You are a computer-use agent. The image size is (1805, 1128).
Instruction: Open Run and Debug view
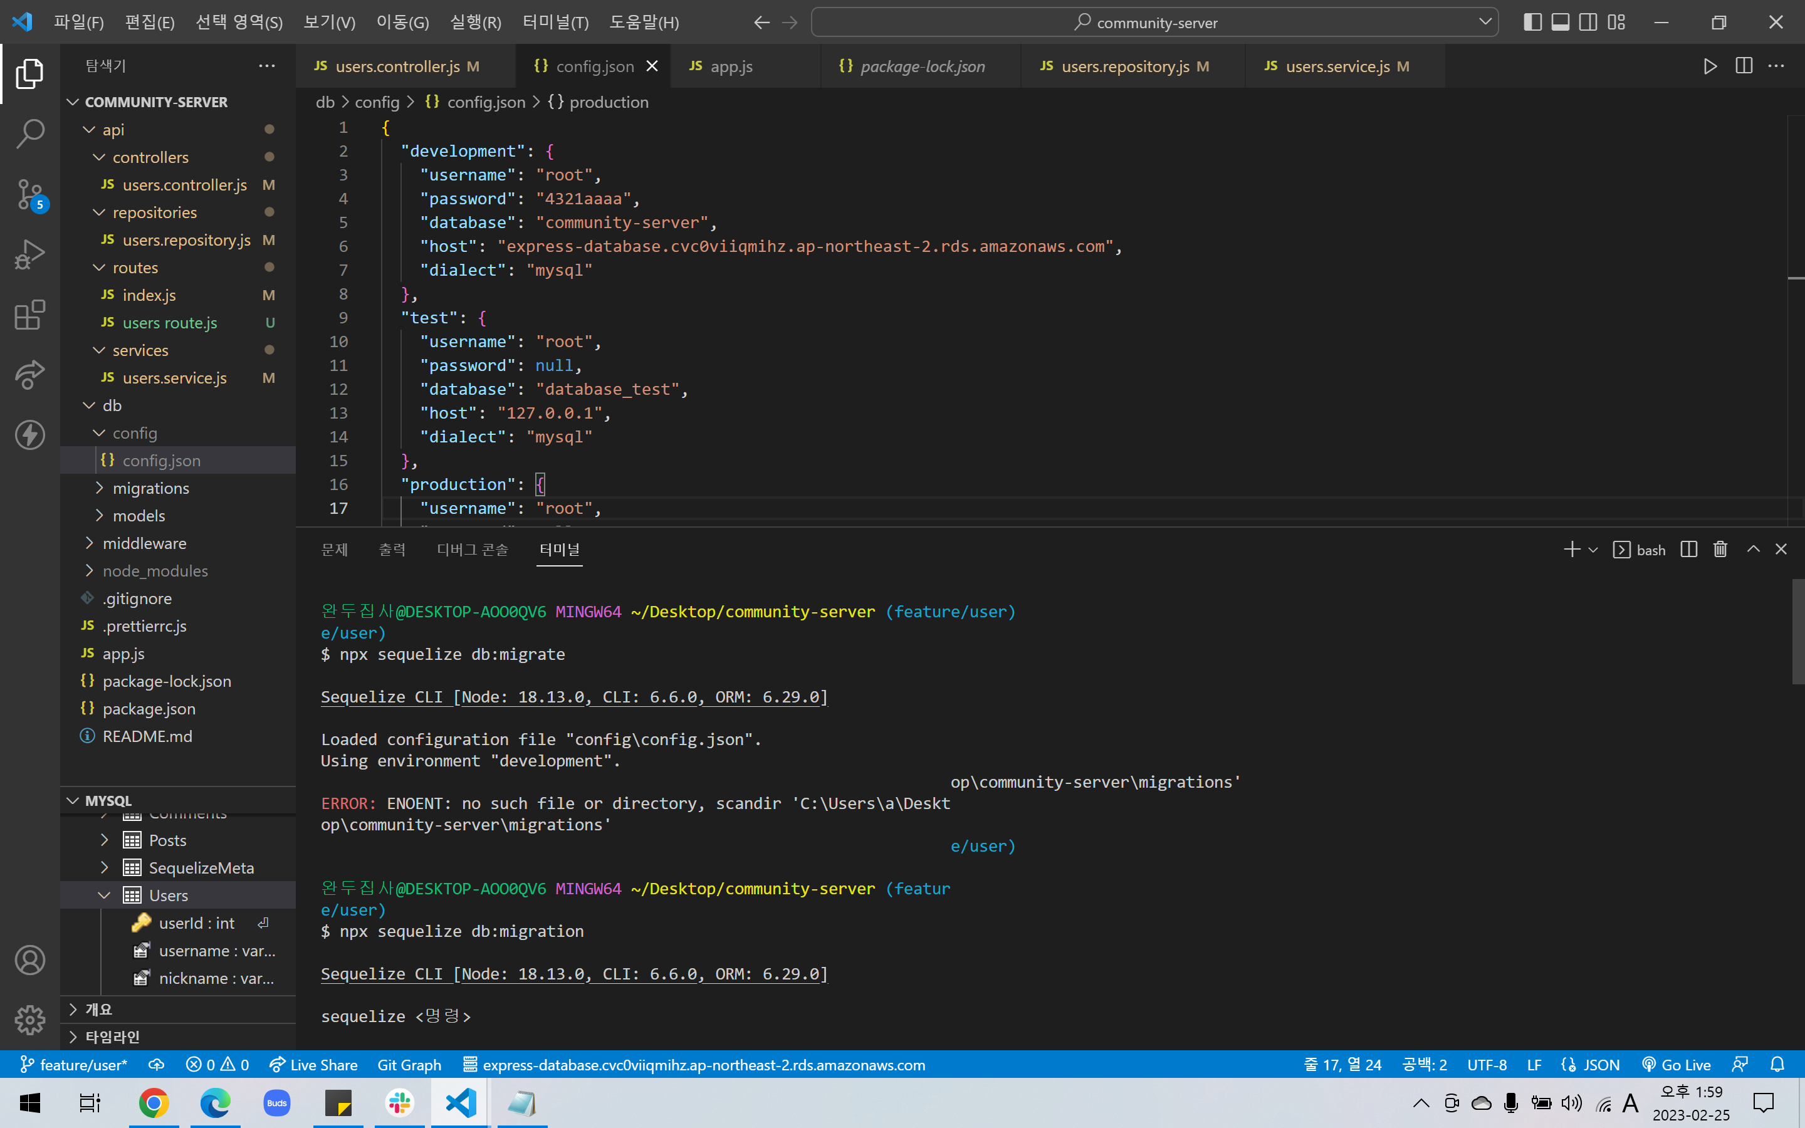pos(30,254)
